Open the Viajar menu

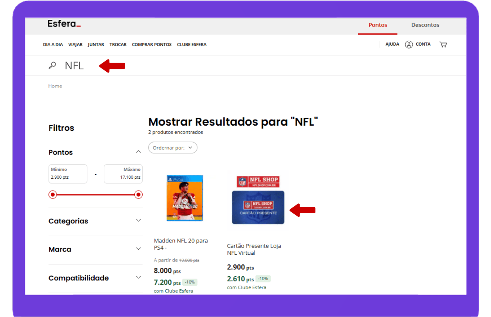coord(75,45)
